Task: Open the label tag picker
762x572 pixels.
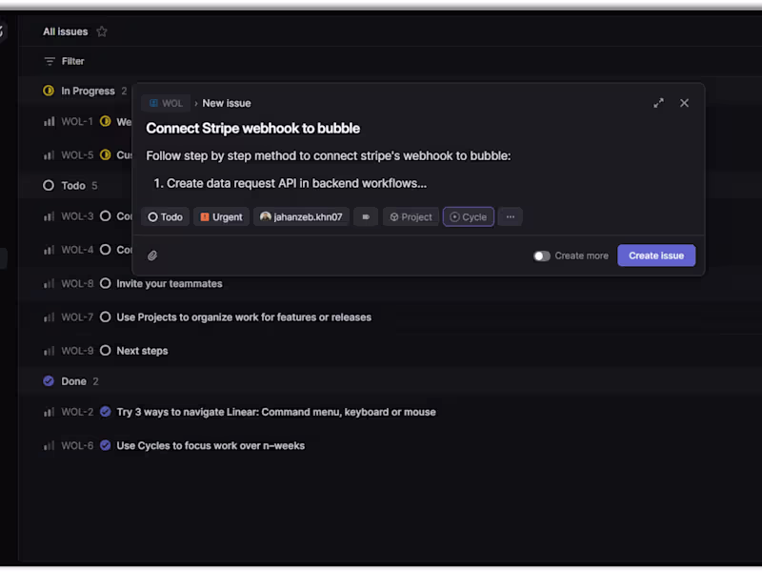Action: click(366, 217)
